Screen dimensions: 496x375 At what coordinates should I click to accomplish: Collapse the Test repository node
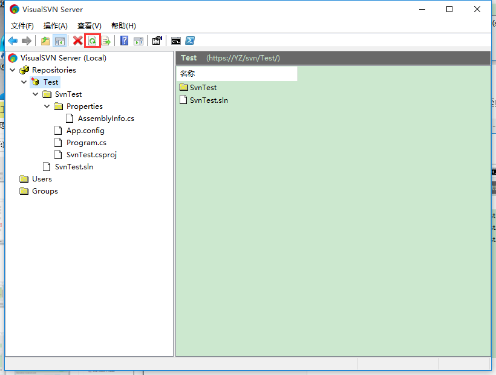(x=24, y=82)
